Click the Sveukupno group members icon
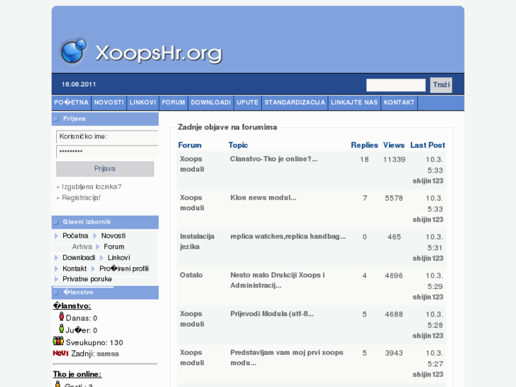Screen dimensions: 516x387 click(x=58, y=341)
